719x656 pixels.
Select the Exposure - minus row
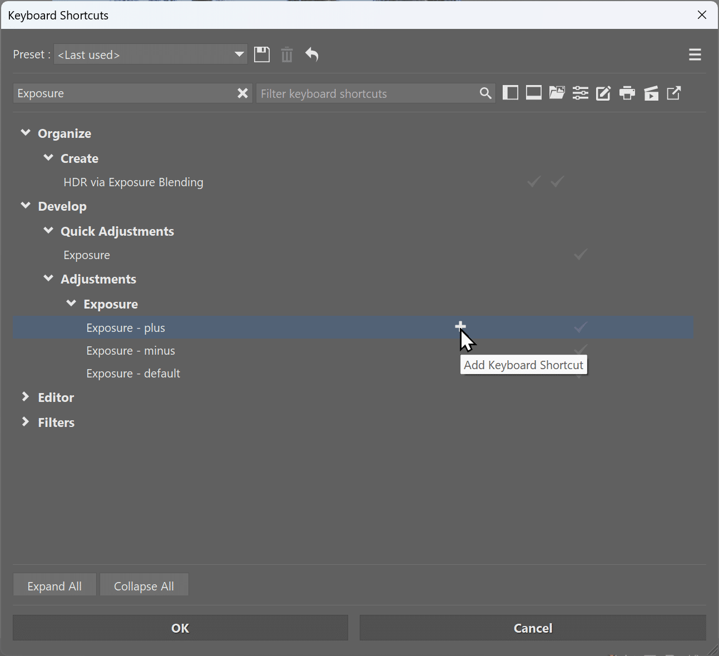click(x=131, y=351)
